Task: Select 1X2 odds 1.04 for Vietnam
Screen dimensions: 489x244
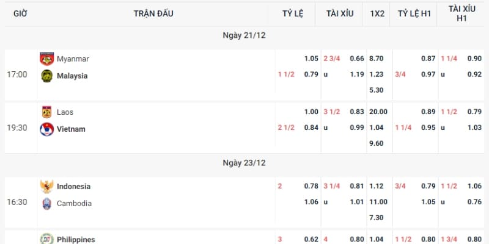Action: (376, 127)
